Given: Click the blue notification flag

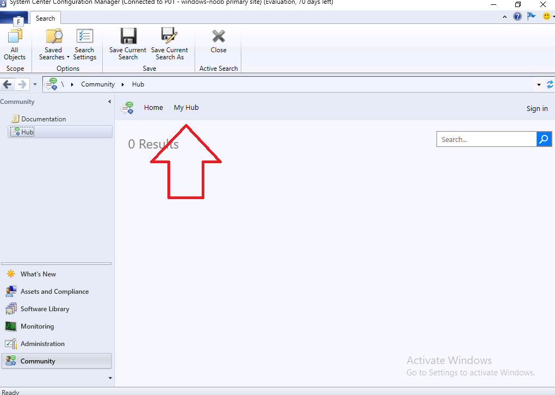Looking at the screenshot, I should click(531, 16).
